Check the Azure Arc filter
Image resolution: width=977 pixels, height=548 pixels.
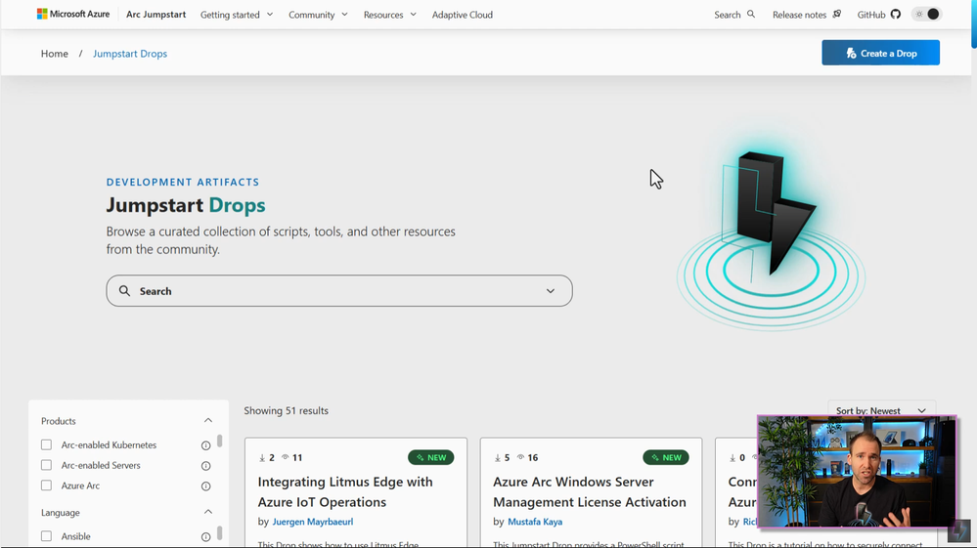tap(46, 485)
